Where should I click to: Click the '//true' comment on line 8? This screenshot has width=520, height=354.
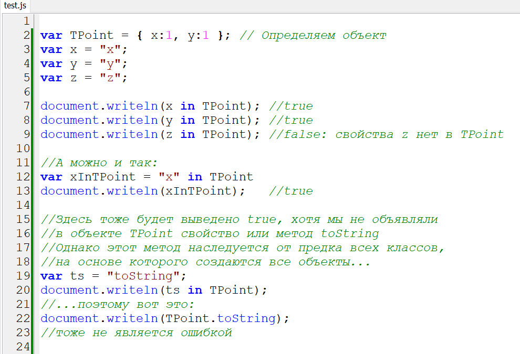(291, 120)
